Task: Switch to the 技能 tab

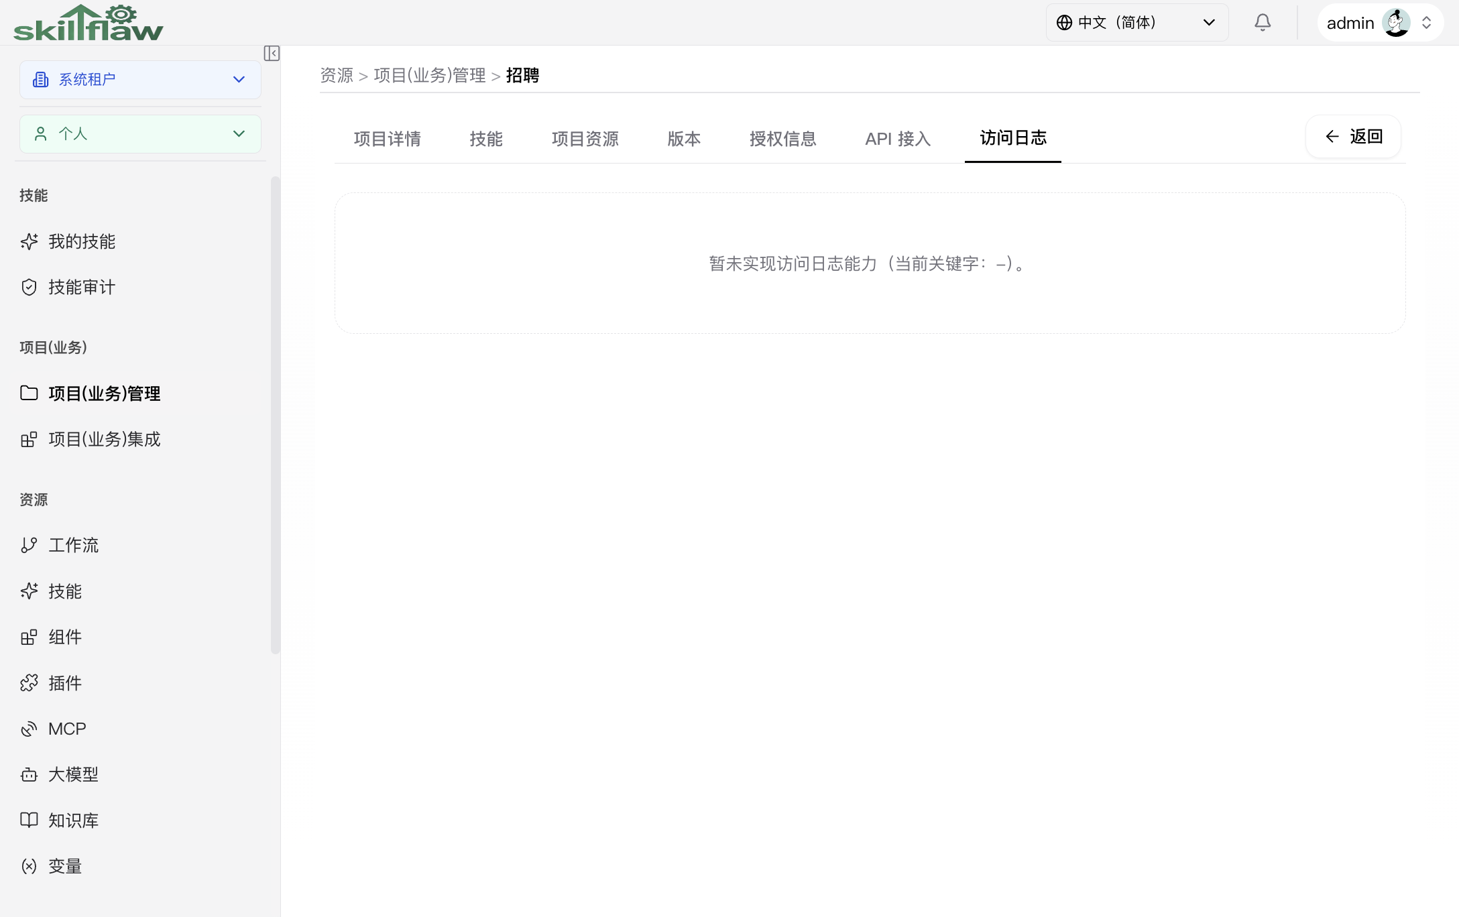Action: [x=486, y=139]
